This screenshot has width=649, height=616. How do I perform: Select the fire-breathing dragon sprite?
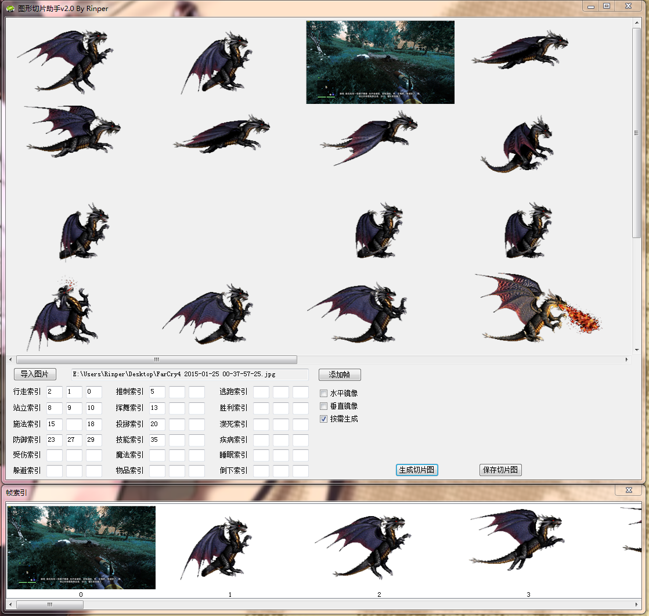click(538, 307)
